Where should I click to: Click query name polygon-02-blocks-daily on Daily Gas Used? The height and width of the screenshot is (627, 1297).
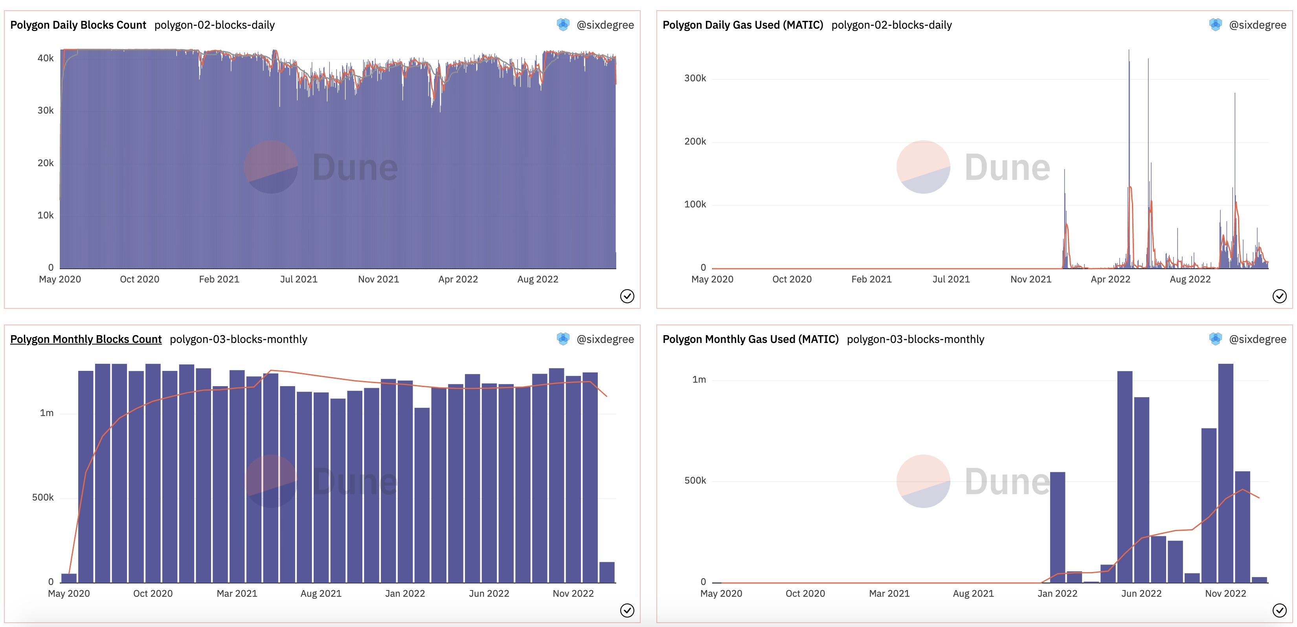[x=892, y=25]
